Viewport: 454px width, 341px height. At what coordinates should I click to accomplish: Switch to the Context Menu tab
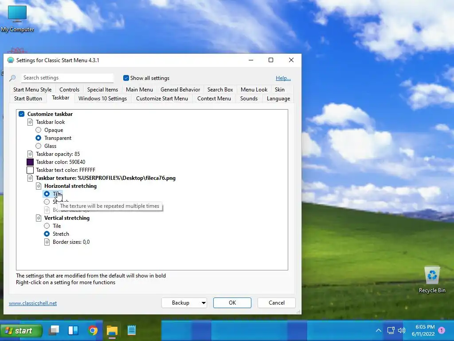coord(214,99)
